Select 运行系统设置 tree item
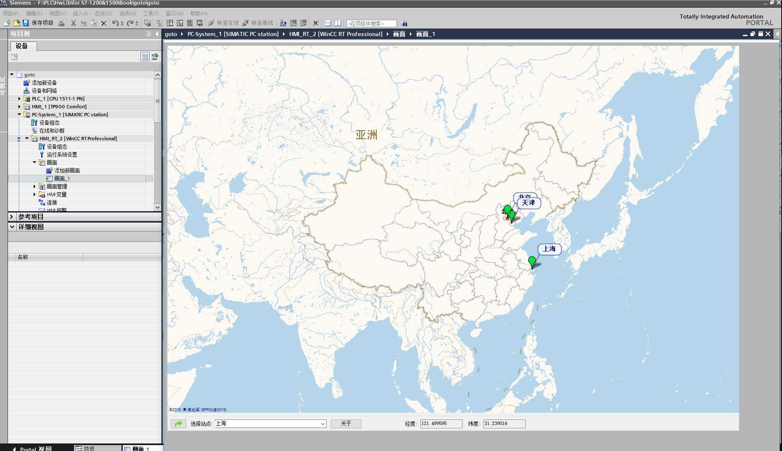 (x=62, y=155)
